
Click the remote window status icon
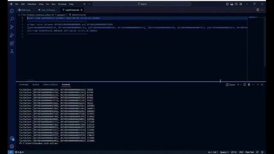tap(10, 152)
